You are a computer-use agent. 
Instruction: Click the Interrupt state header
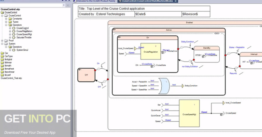pyautogui.click(x=251, y=54)
